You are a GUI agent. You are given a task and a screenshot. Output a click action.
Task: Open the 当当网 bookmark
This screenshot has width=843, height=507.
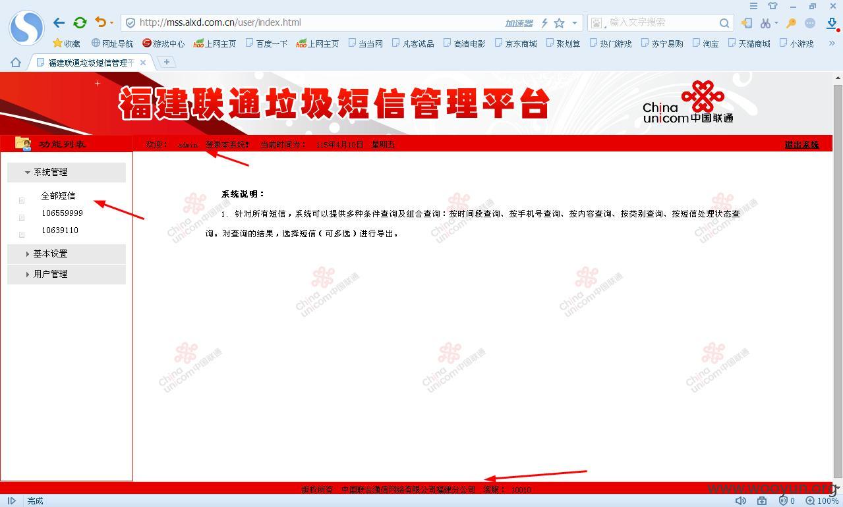(365, 43)
